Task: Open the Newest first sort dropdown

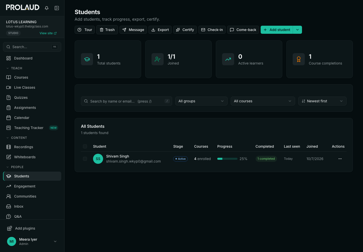Action: (x=322, y=101)
